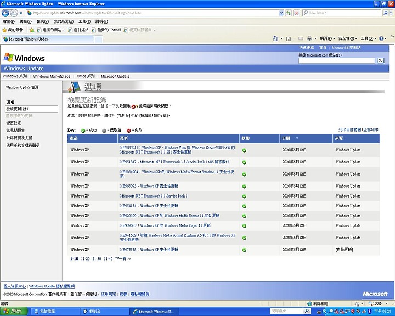This screenshot has width=395, height=316.
Task: Click the Refresh icon next to address bar
Action: tap(289, 13)
